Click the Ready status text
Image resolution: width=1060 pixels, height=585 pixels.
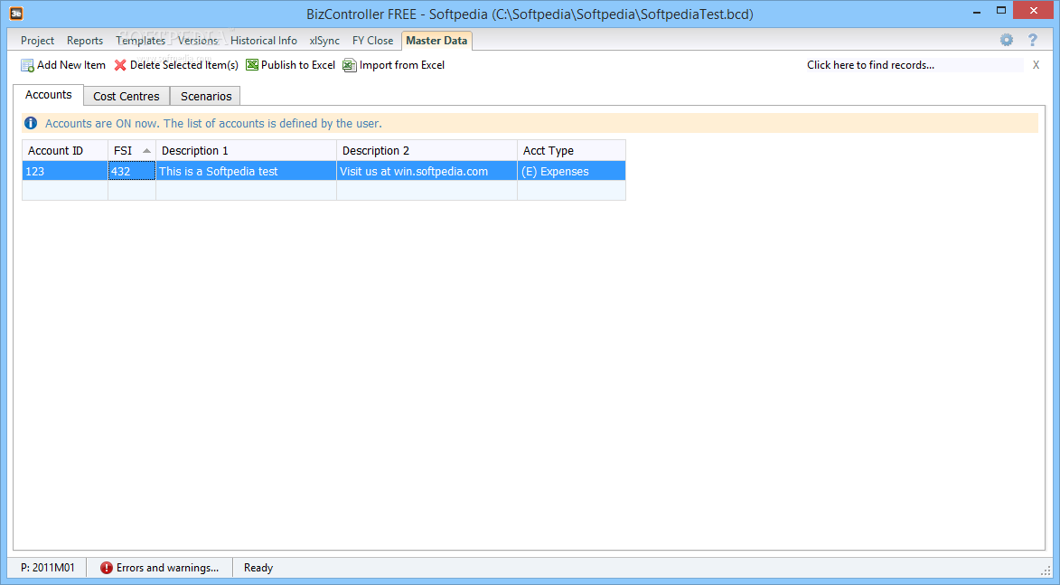click(258, 568)
